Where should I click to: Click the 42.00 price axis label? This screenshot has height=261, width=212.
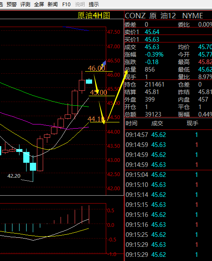[x=113, y=189]
